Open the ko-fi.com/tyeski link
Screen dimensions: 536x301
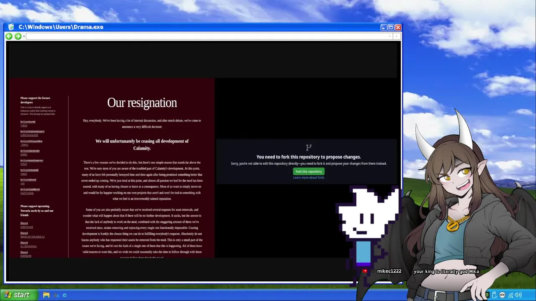(28, 122)
